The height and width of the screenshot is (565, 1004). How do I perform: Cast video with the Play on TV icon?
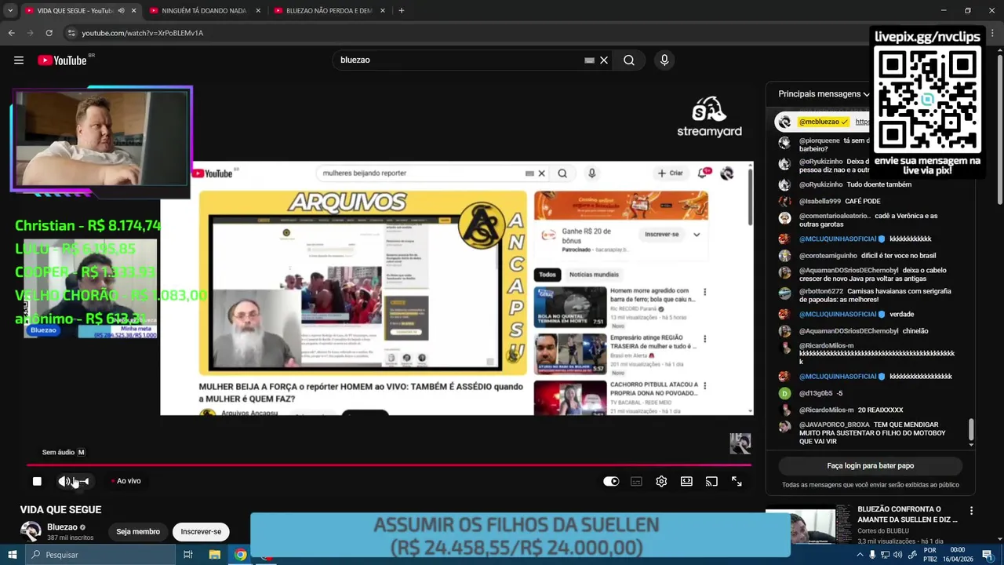click(x=711, y=481)
